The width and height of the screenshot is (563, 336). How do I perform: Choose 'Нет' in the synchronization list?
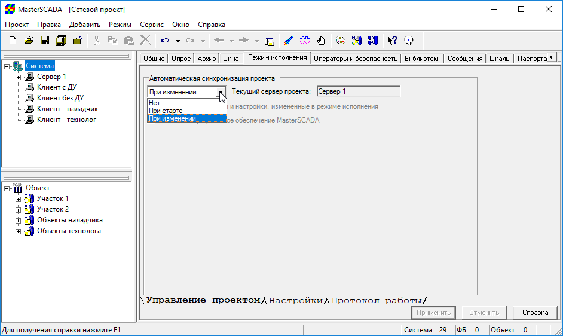pyautogui.click(x=187, y=103)
